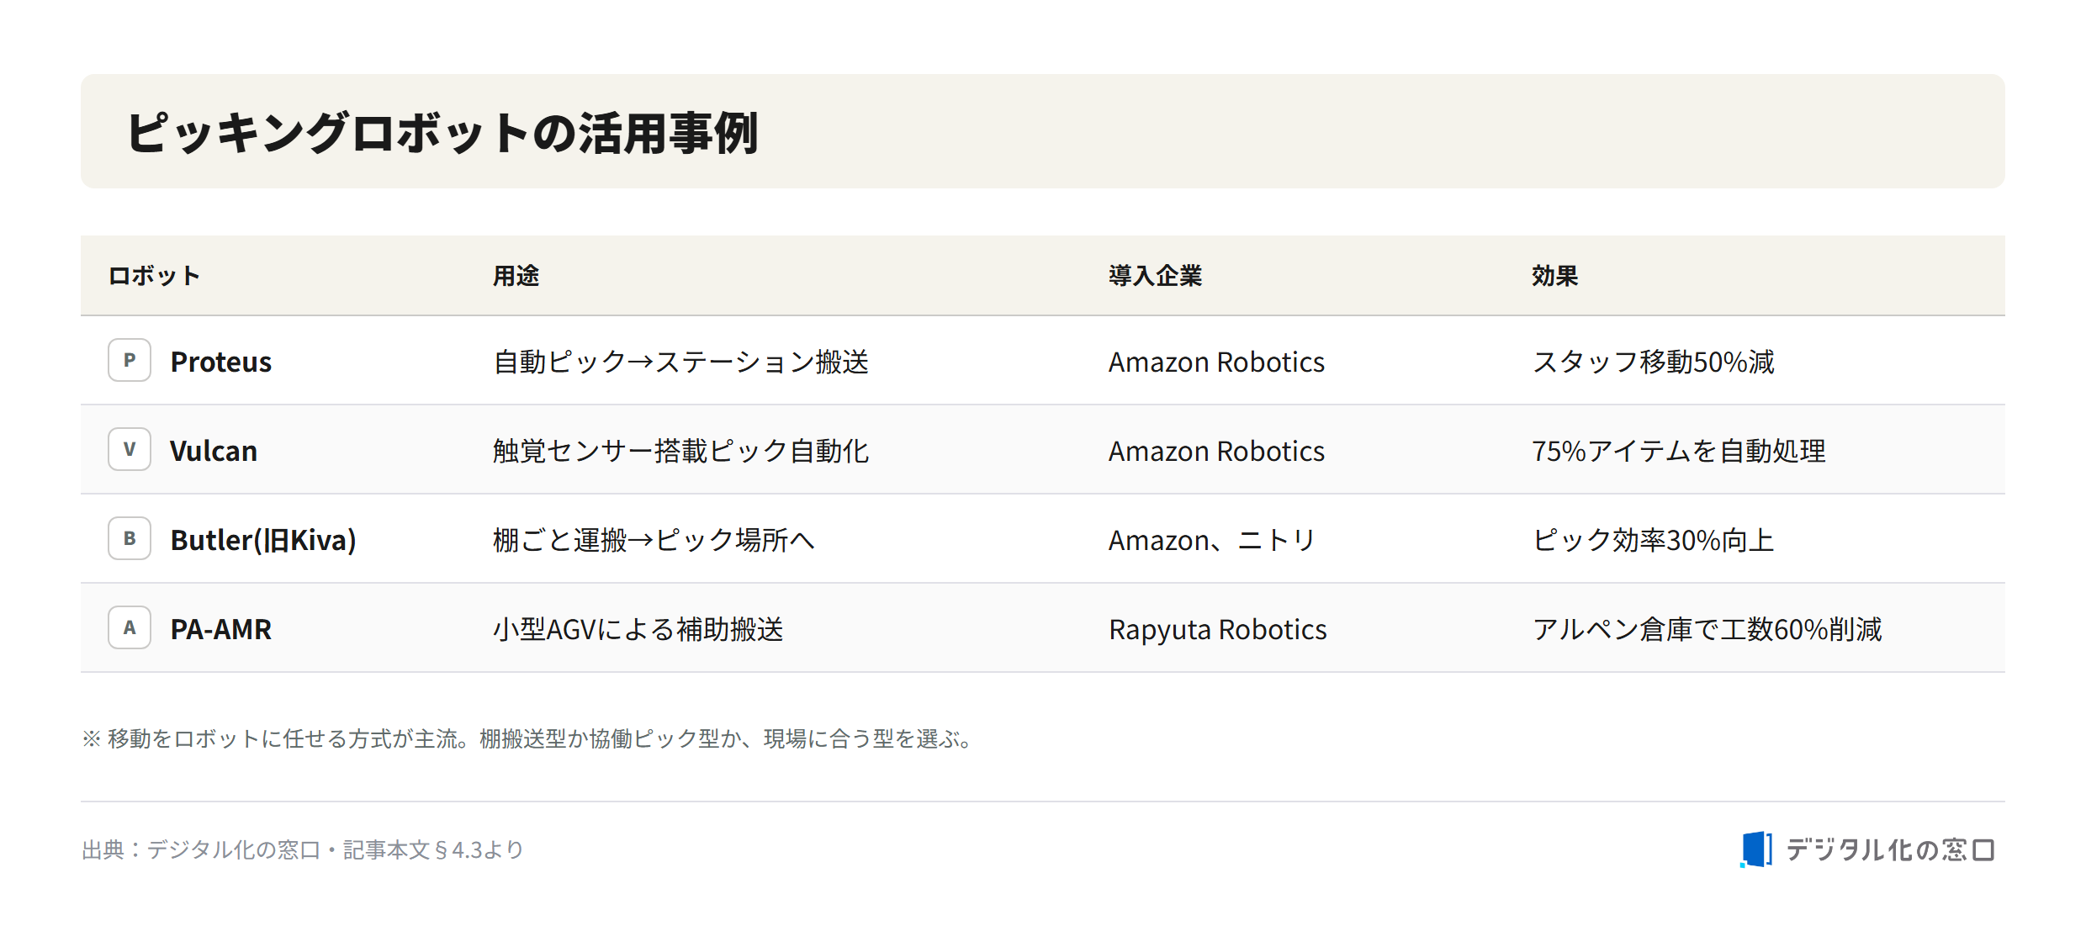Click the V badge icon beside Vulcan

click(x=130, y=449)
